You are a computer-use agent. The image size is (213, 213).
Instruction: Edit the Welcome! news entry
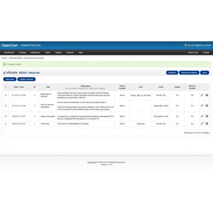(x=202, y=124)
